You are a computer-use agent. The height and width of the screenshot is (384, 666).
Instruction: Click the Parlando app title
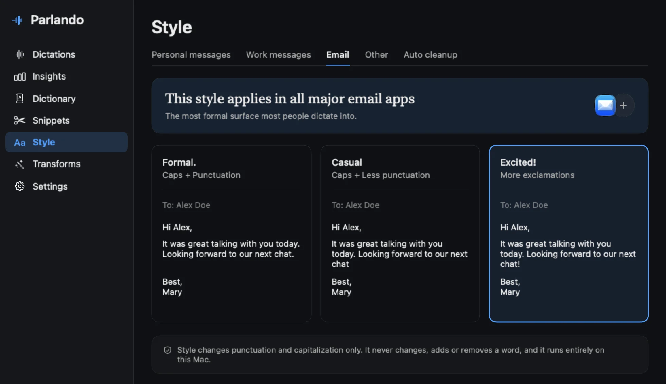(57, 20)
